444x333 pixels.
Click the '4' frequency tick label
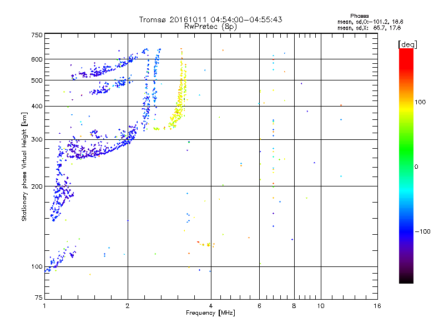pyautogui.click(x=211, y=306)
